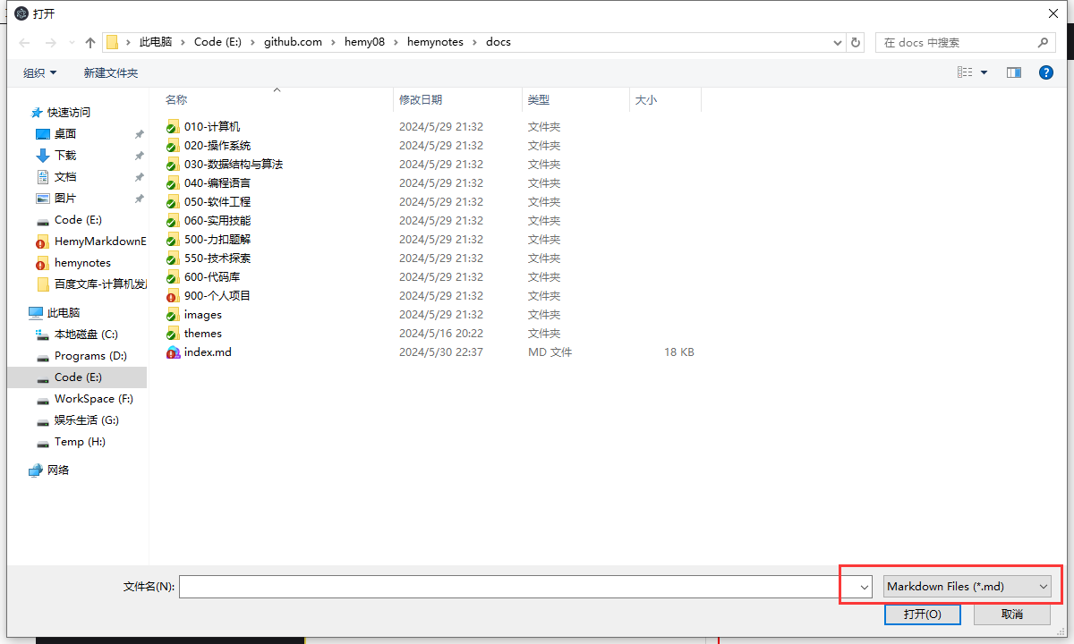Click the 取消 cancel button
Image resolution: width=1074 pixels, height=644 pixels.
coord(1012,614)
